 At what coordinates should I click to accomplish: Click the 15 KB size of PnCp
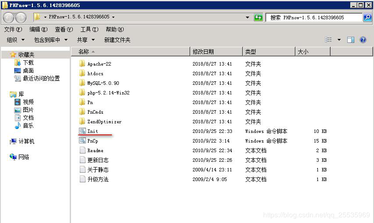[x=320, y=141]
